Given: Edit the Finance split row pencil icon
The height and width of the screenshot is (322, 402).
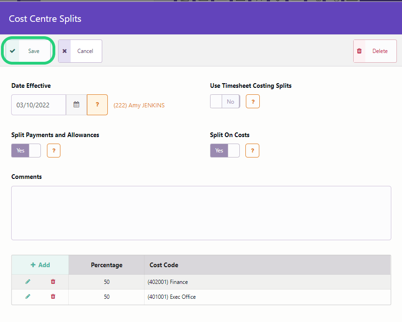Looking at the screenshot, I should (28, 282).
